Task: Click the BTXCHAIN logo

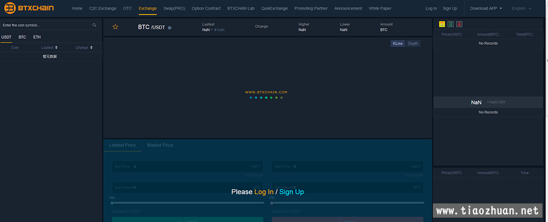Action: [29, 8]
